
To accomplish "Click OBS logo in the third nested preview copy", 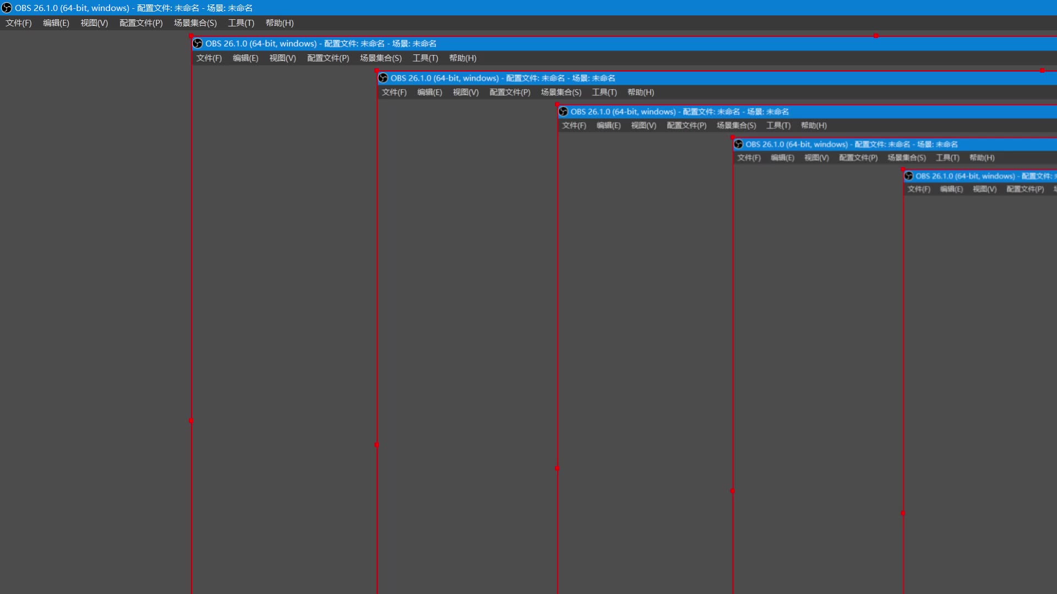I will pyautogui.click(x=563, y=112).
